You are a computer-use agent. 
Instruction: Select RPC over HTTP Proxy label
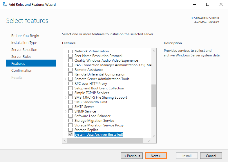click(91, 84)
